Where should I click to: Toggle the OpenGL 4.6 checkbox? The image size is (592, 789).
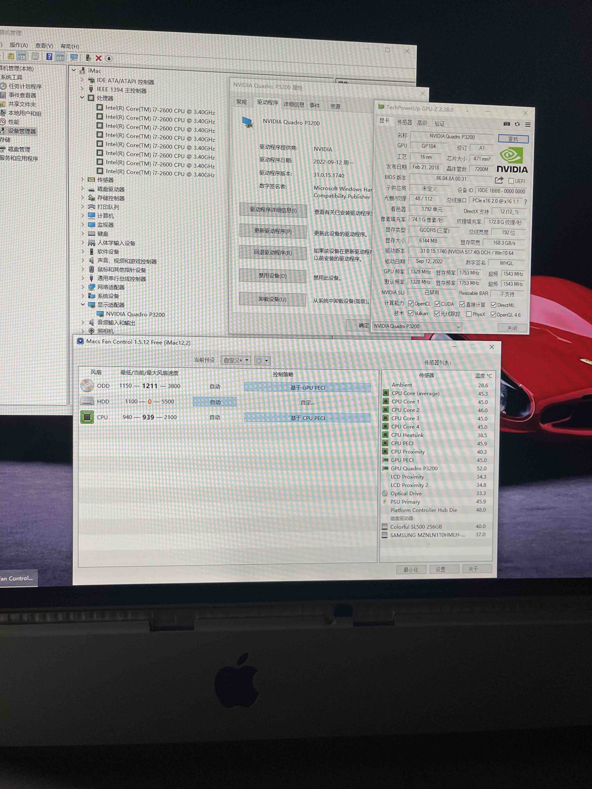point(493,314)
